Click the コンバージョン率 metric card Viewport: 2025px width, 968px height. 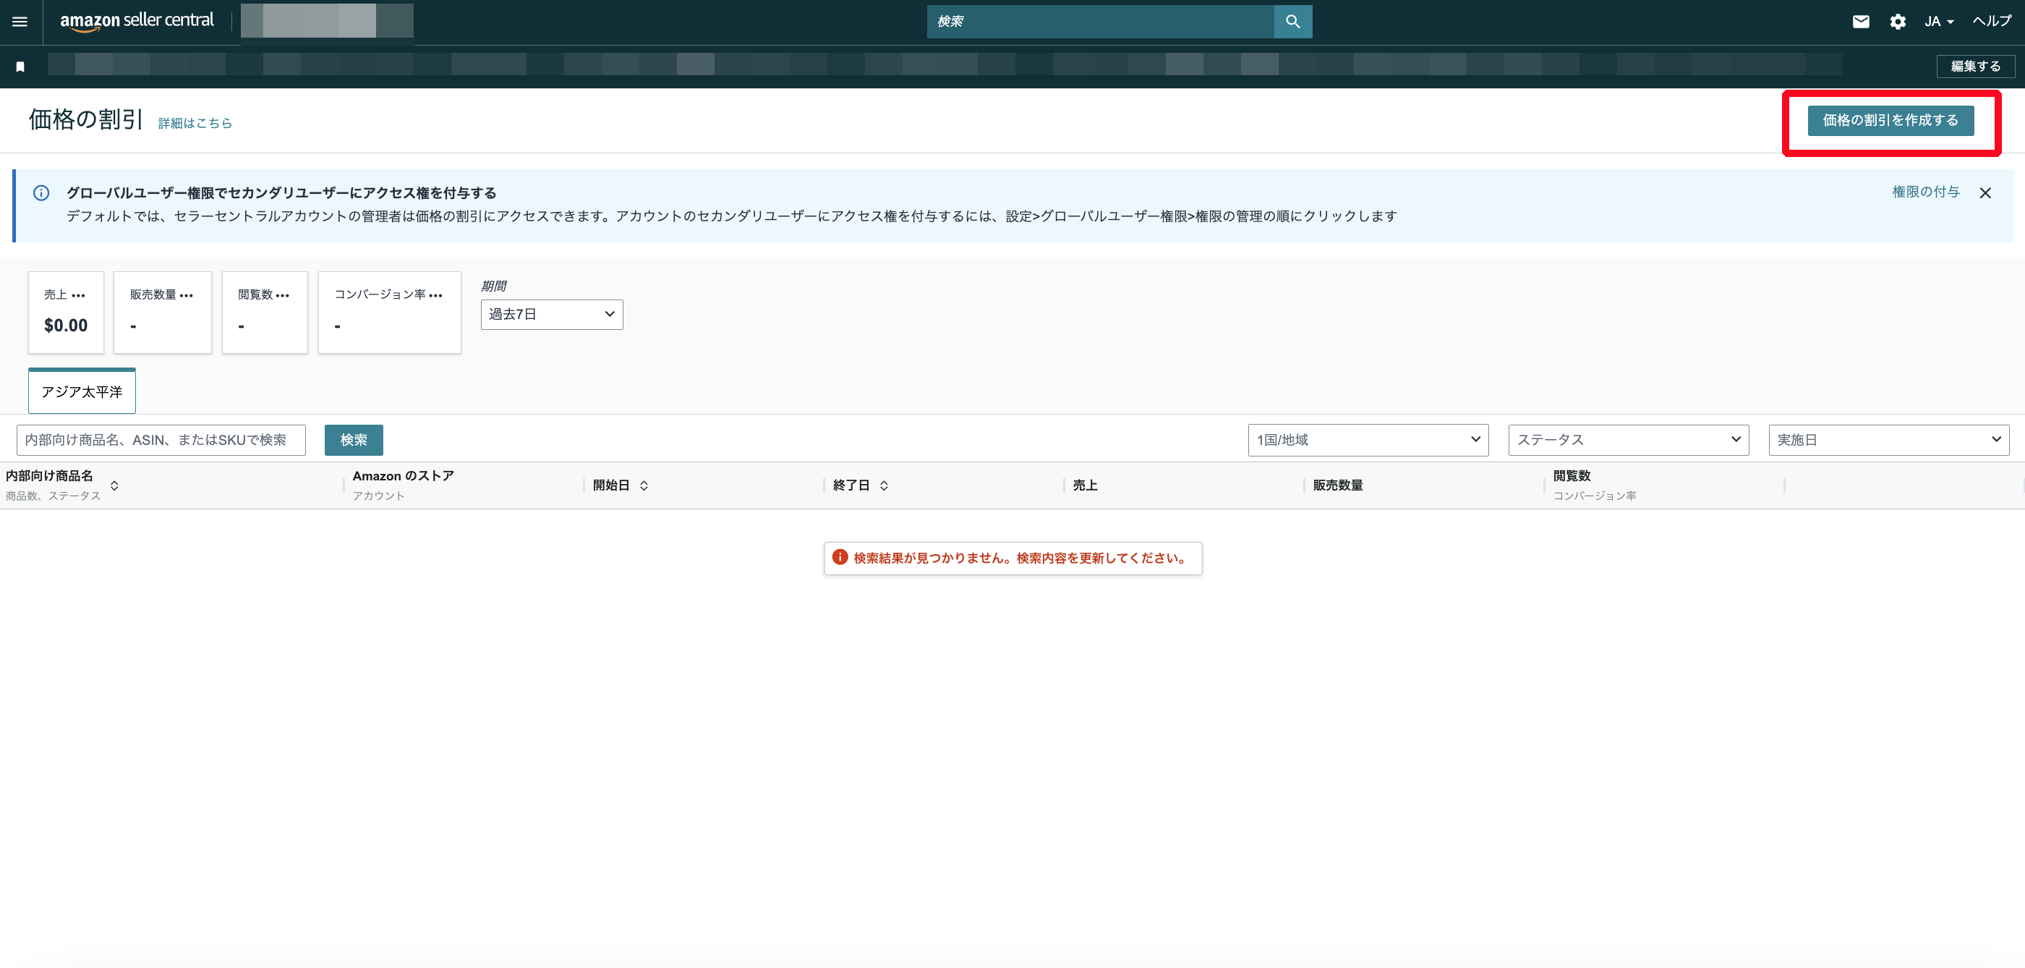point(389,313)
